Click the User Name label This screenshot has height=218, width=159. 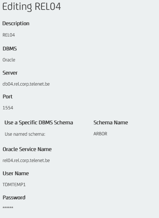tap(16, 173)
